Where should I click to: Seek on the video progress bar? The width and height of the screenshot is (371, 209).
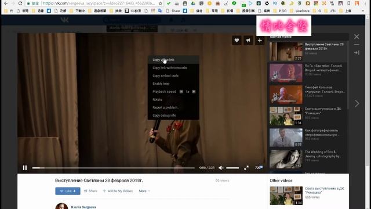pos(114,168)
